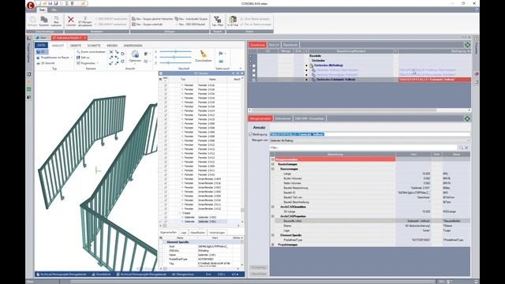This screenshot has width=505, height=284.
Task: Click the In BT-Kat ribbon icon
Action: click(x=233, y=19)
